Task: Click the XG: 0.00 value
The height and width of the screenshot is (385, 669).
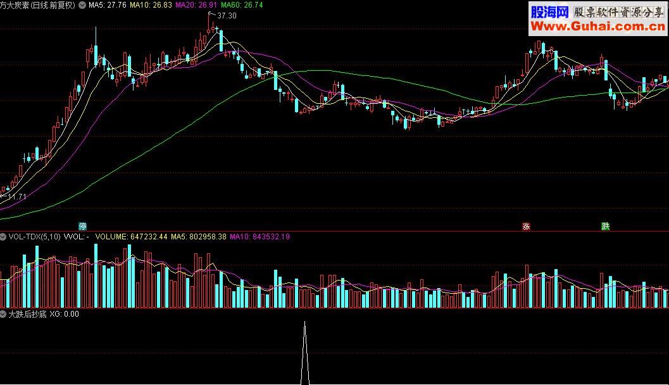Action: click(x=65, y=314)
